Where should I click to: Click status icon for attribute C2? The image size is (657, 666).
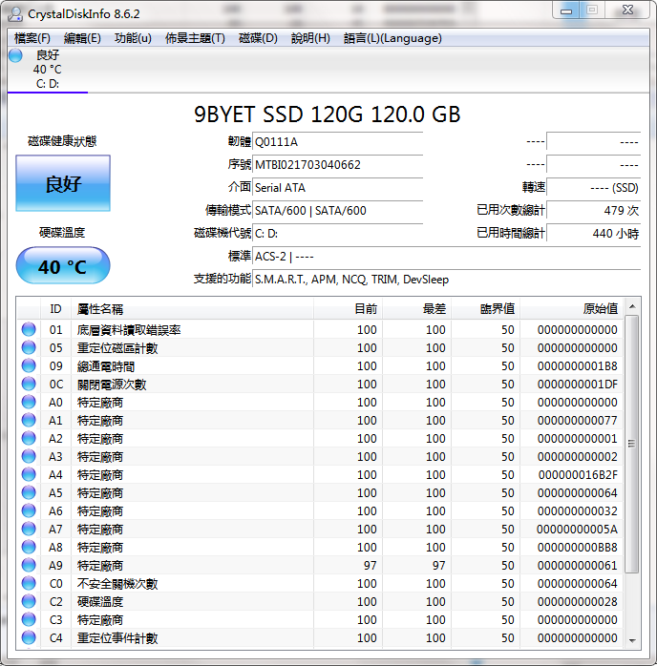pyautogui.click(x=29, y=601)
